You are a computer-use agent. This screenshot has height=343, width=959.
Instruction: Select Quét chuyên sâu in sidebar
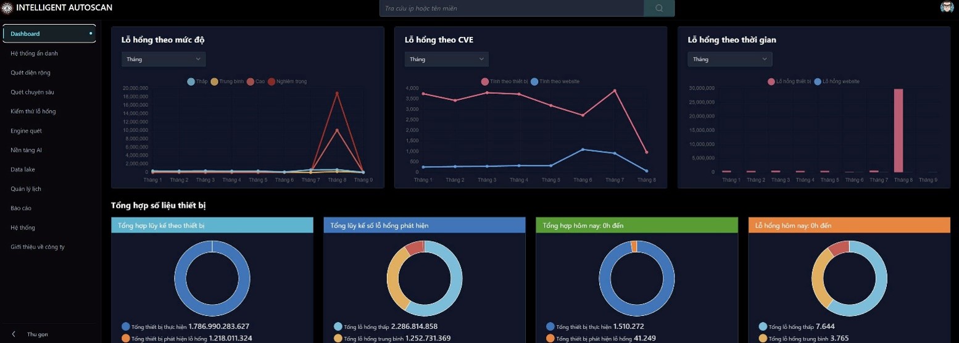(x=32, y=92)
